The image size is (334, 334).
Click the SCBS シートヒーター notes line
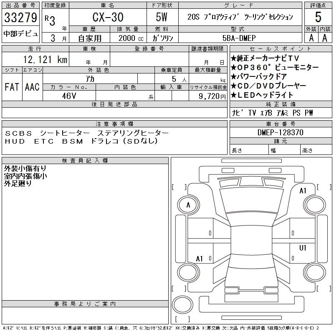tap(87, 133)
